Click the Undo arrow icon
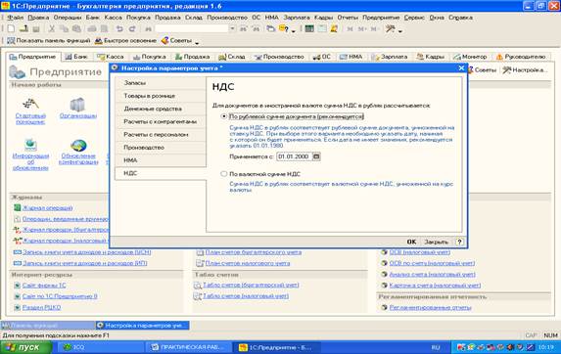This screenshot has height=354, width=561. coord(119,29)
